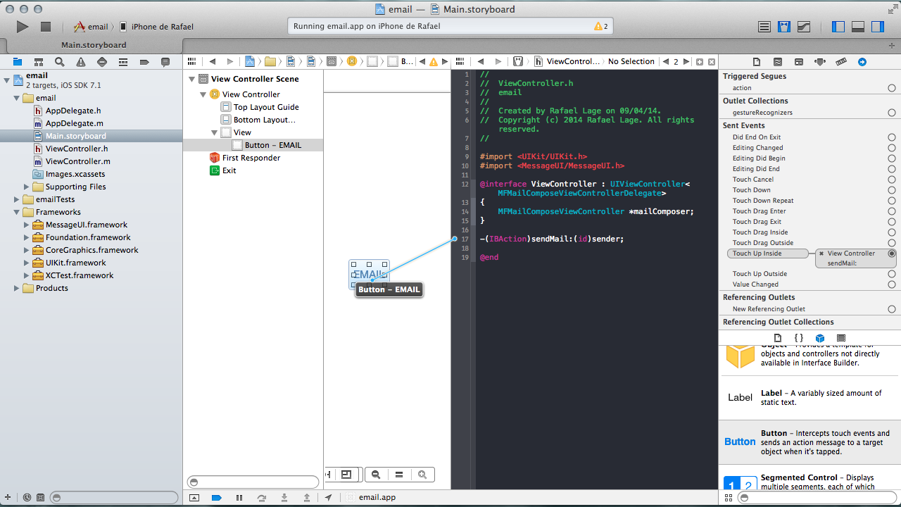
Task: Click the New Referencing Outlet circle
Action: (892, 309)
